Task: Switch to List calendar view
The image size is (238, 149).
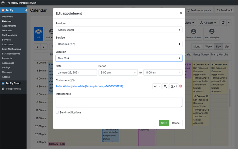Action: point(227,47)
